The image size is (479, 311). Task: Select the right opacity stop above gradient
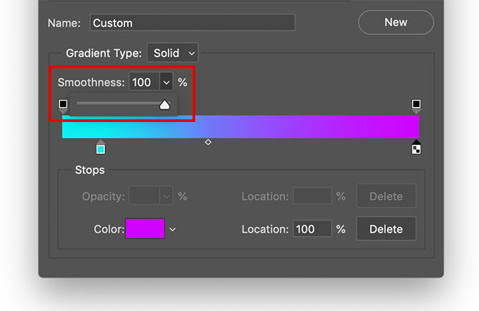(x=416, y=105)
